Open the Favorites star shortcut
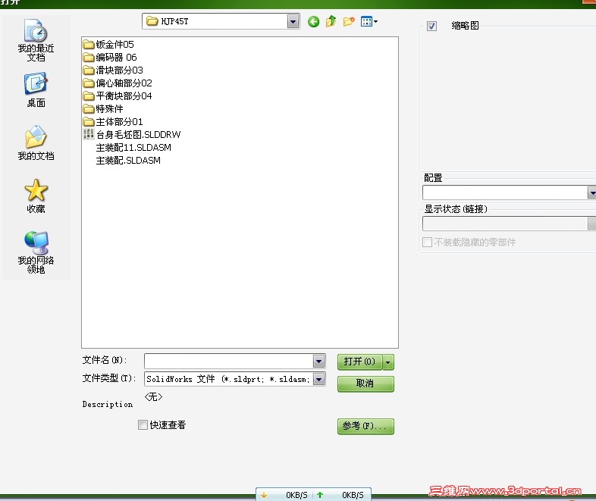 click(36, 196)
